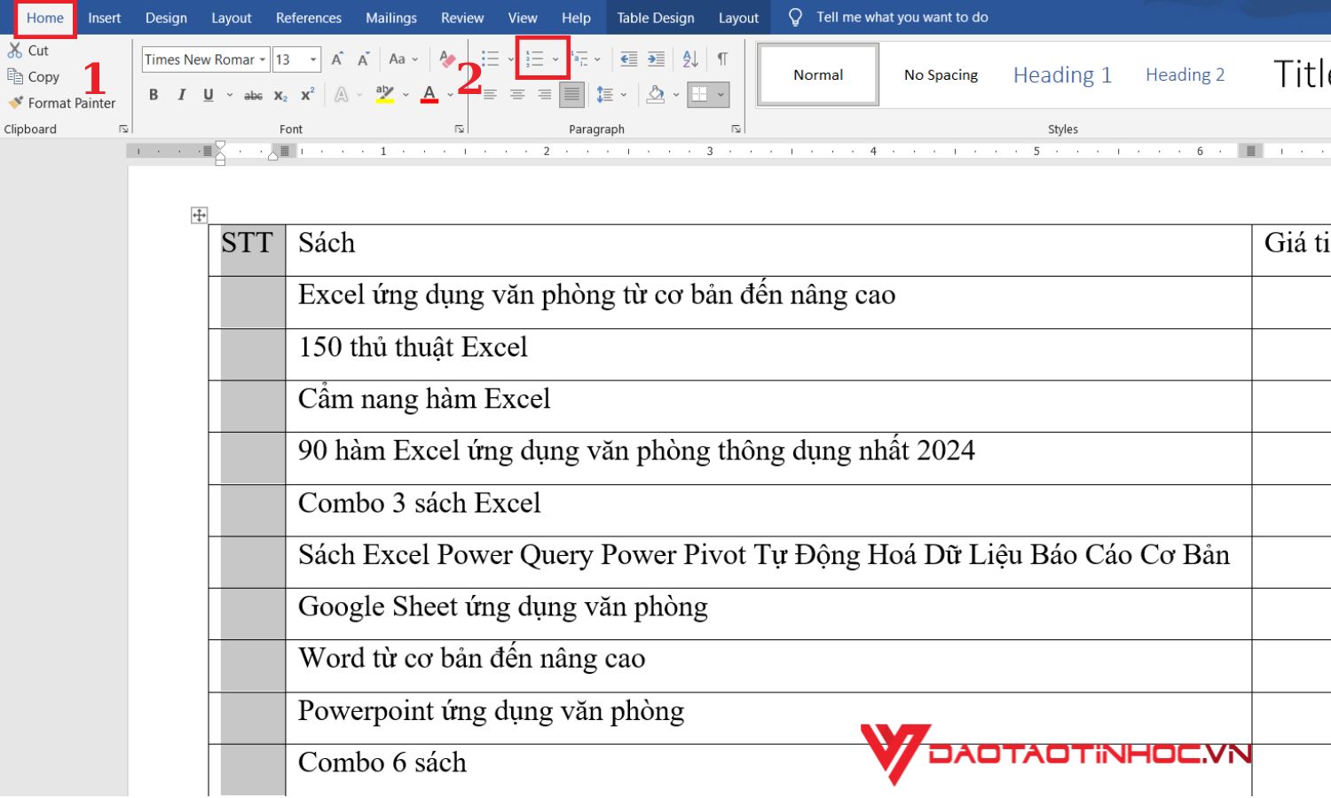
Task: Apply subscript formatting
Action: (280, 95)
